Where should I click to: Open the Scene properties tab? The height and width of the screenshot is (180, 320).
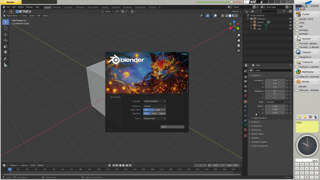click(245, 91)
